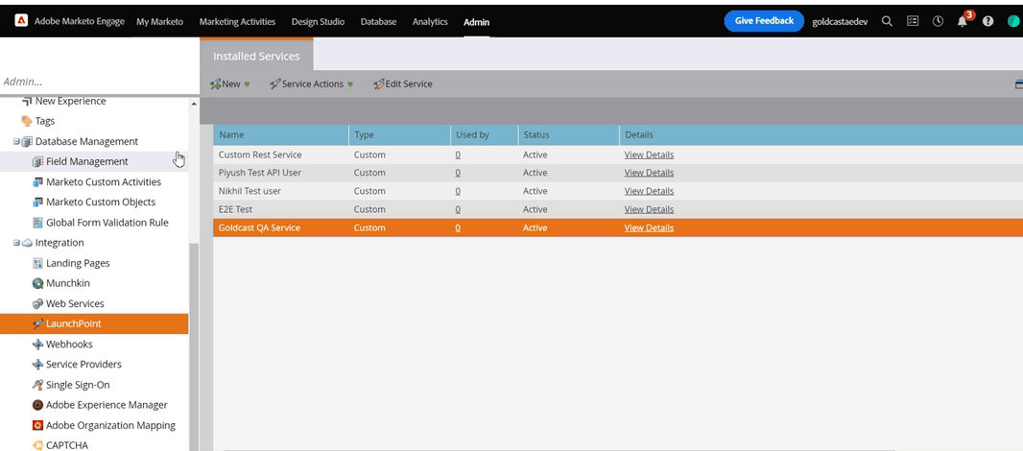Image resolution: width=1023 pixels, height=451 pixels.
Task: Click the tree scrollbar up arrow
Action: [x=193, y=104]
